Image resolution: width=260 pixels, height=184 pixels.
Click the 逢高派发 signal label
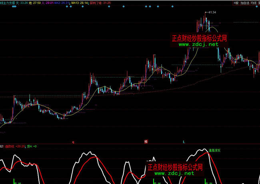(215, 151)
